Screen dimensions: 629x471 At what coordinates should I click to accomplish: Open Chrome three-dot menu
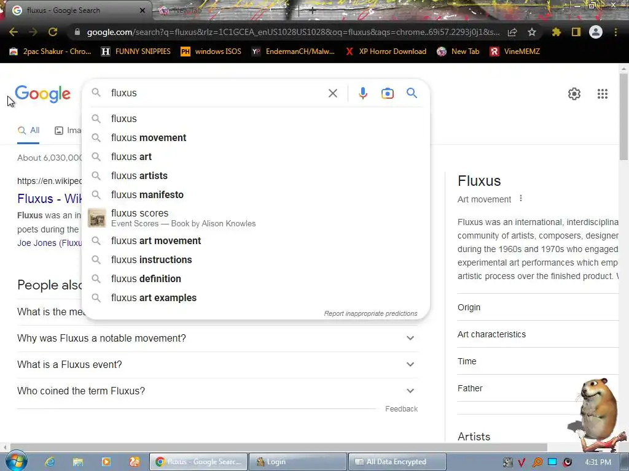[x=615, y=32]
